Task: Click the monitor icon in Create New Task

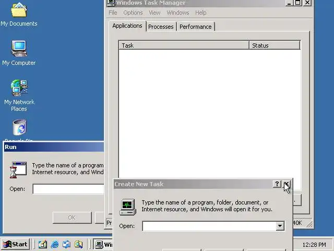Action: [128, 207]
